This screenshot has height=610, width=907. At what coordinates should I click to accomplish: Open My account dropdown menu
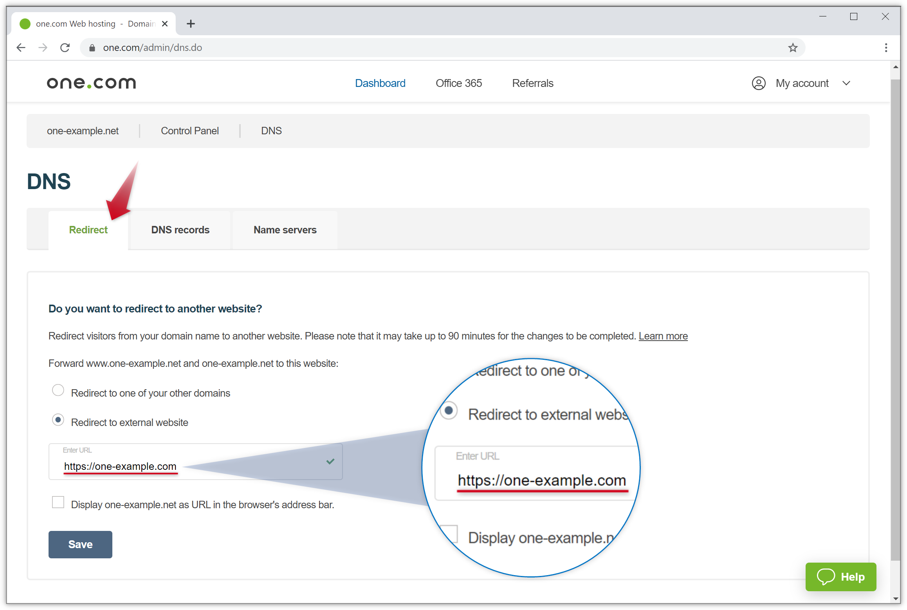(804, 83)
